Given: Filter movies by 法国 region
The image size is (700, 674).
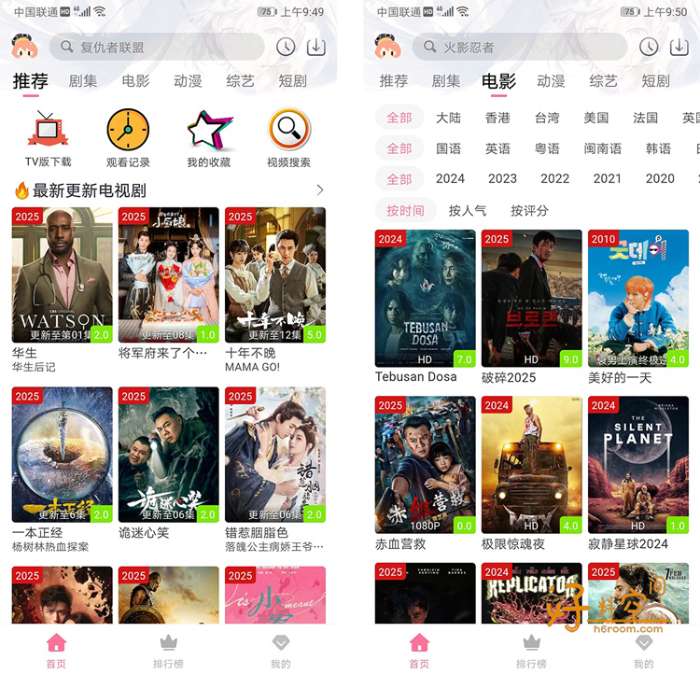Looking at the screenshot, I should point(645,118).
